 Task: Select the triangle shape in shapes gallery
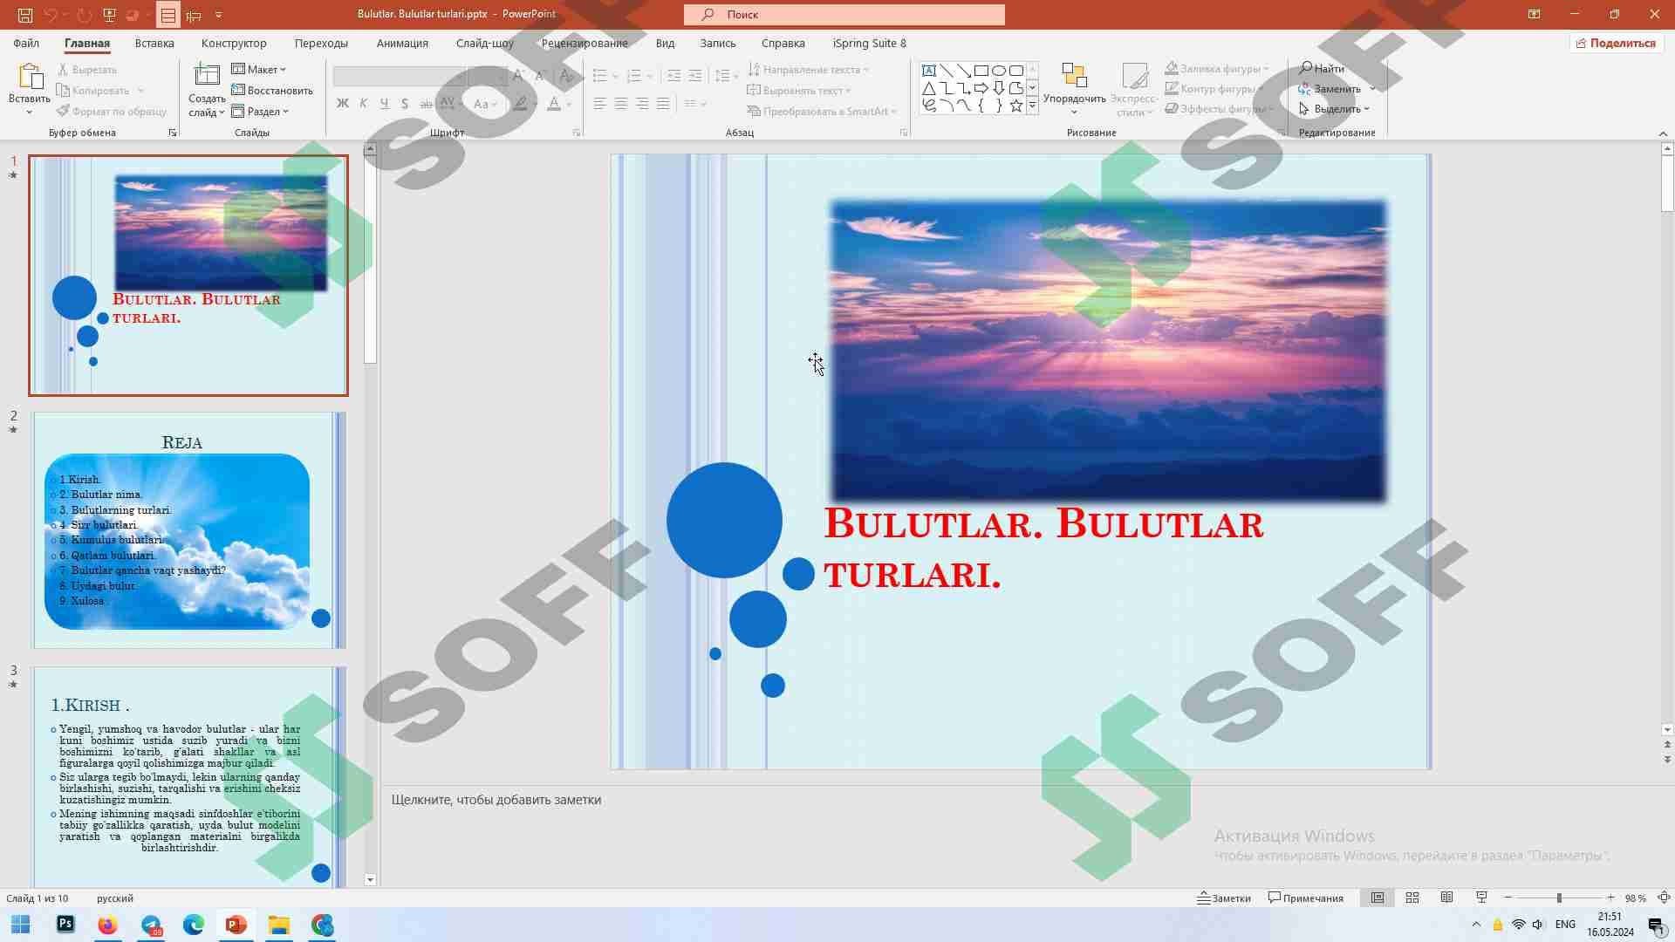click(x=929, y=88)
